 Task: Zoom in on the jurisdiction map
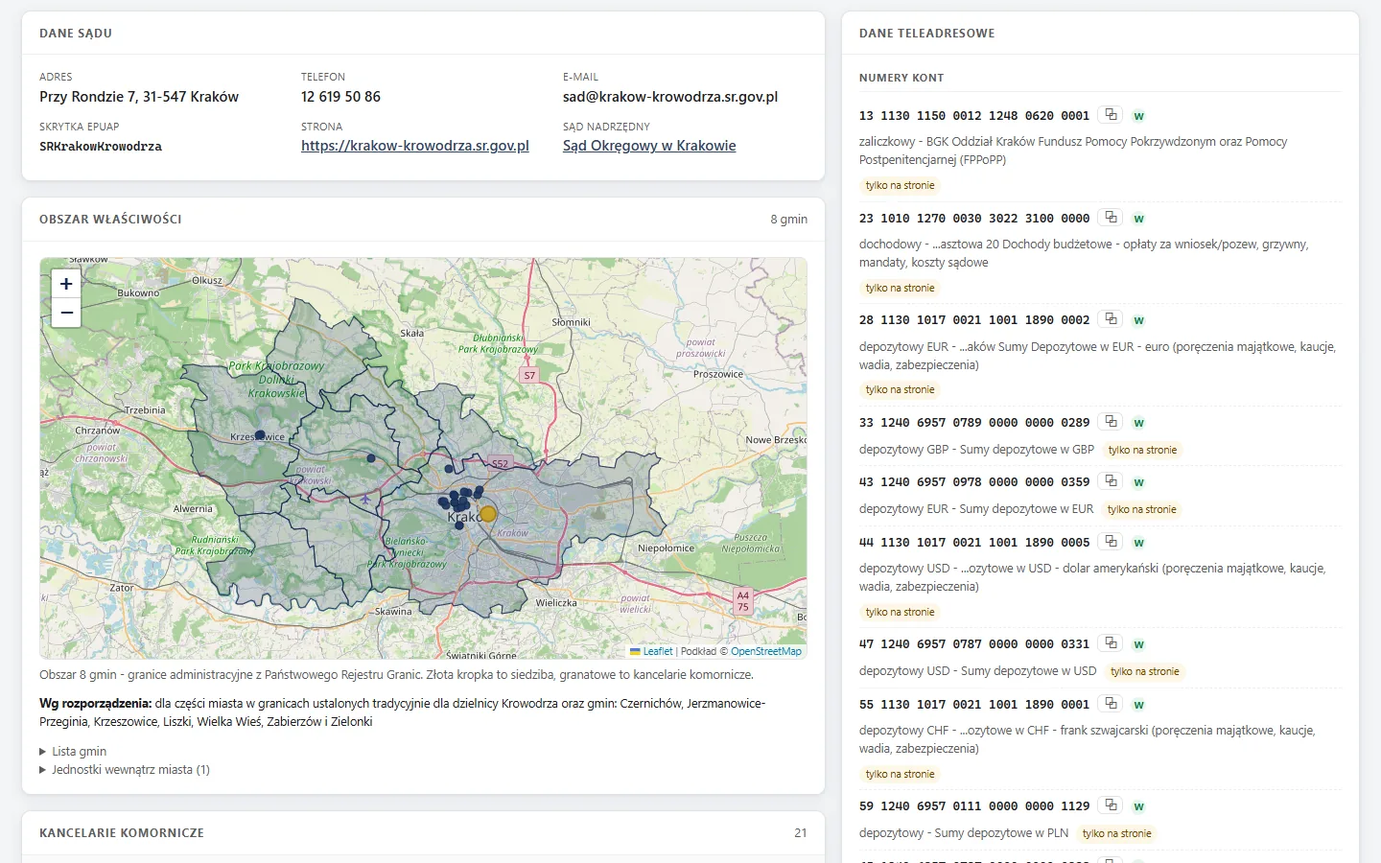click(x=66, y=284)
